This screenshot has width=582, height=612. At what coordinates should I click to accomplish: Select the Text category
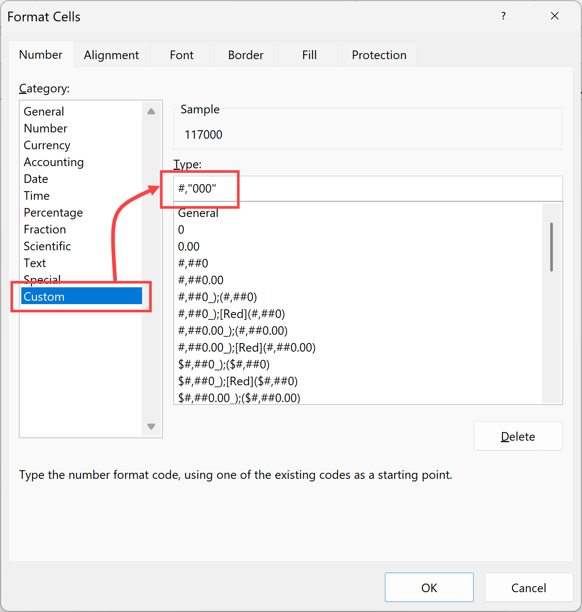tap(81, 263)
